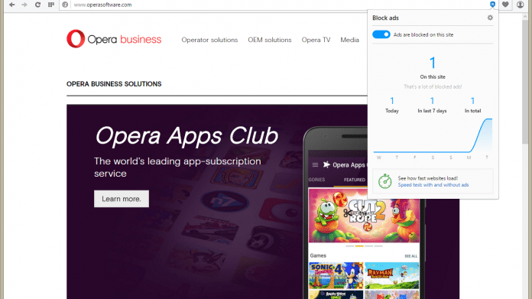Toggle ads blocked on this site

tap(381, 34)
